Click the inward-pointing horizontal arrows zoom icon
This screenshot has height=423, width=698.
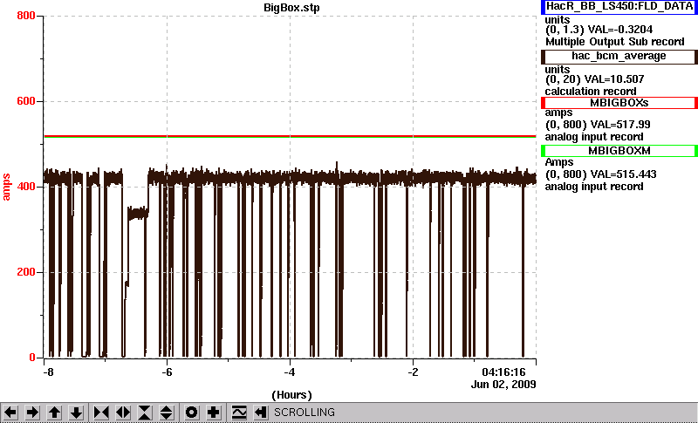[x=101, y=413]
